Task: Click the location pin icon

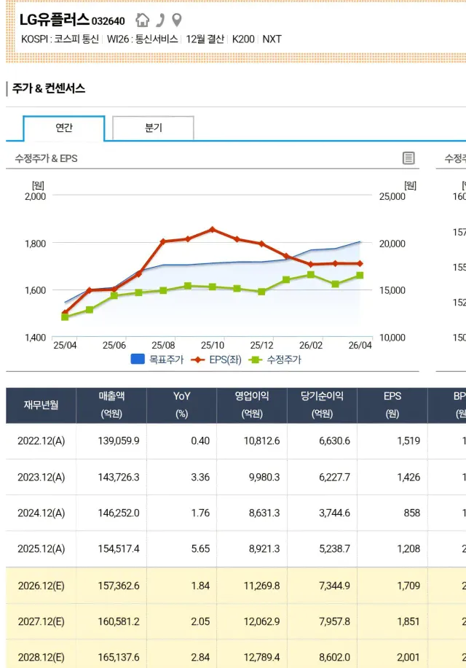Action: 176,20
